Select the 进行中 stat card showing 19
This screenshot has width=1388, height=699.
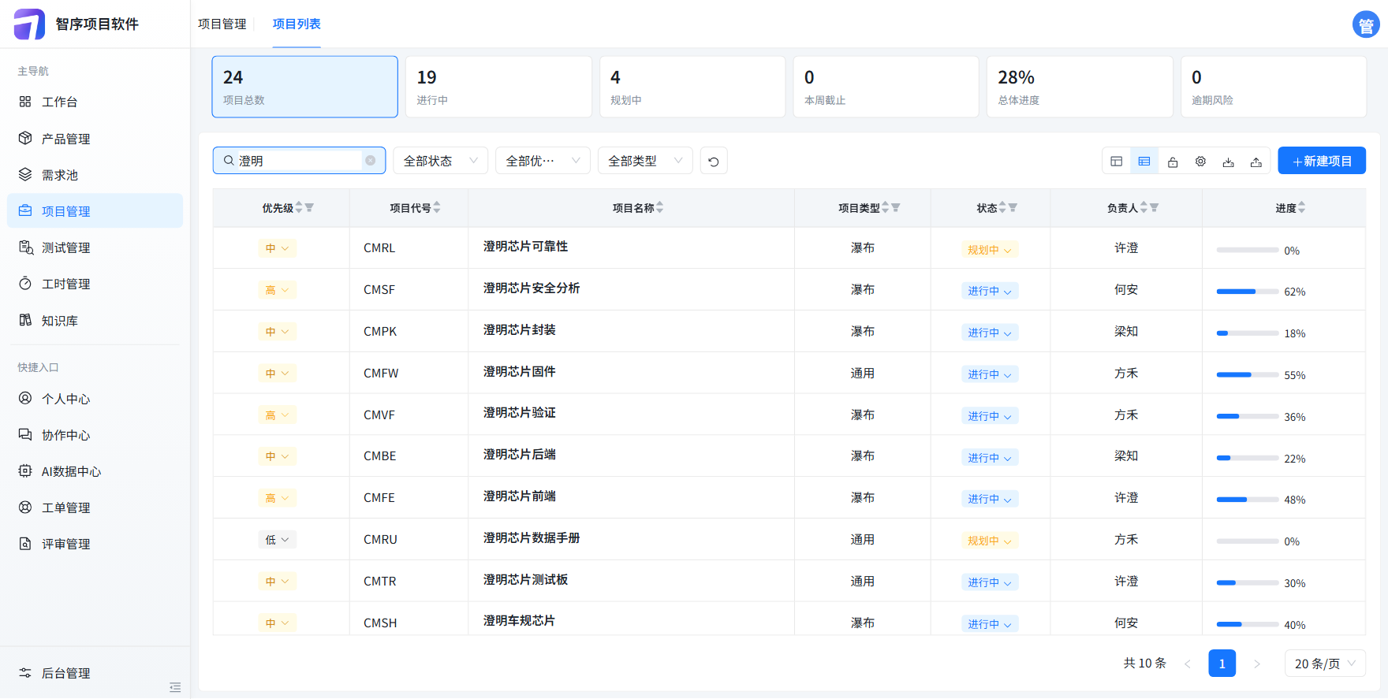coord(498,87)
